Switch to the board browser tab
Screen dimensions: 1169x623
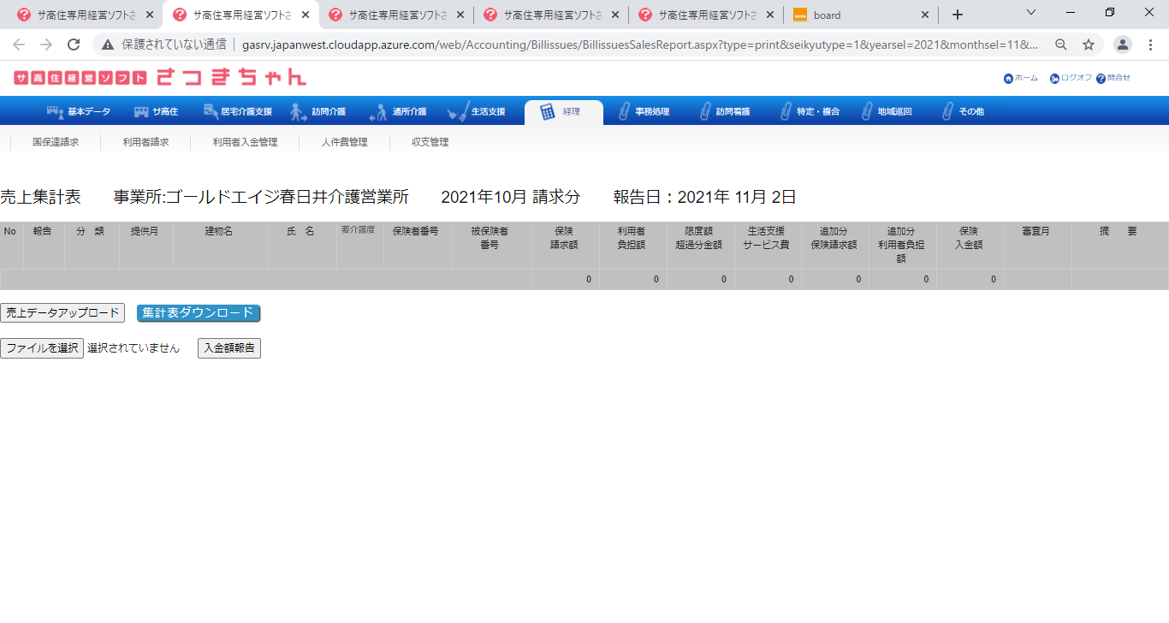[860, 15]
